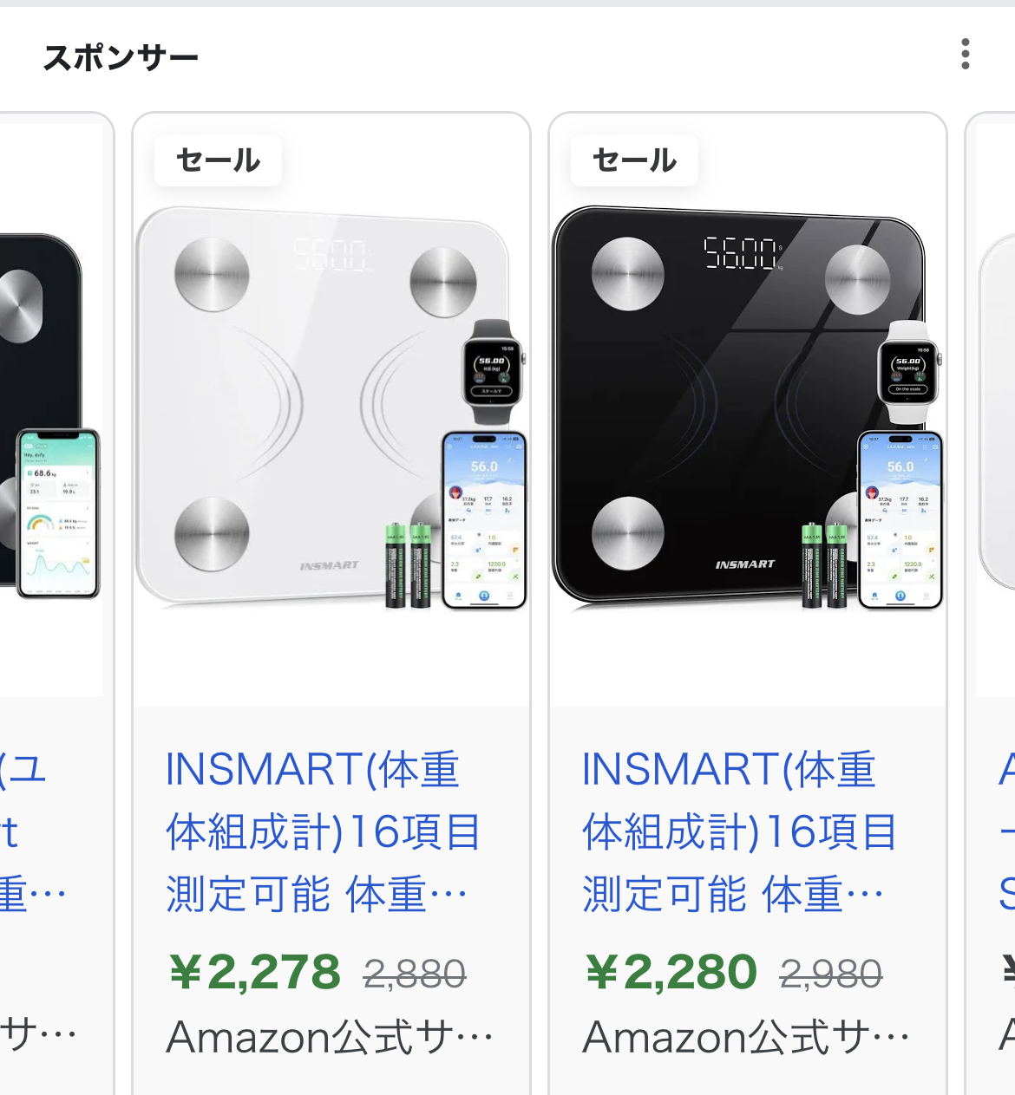1015x1095 pixels.
Task: Open Amazon公式サ… seller under white scale
Action: (x=330, y=1037)
